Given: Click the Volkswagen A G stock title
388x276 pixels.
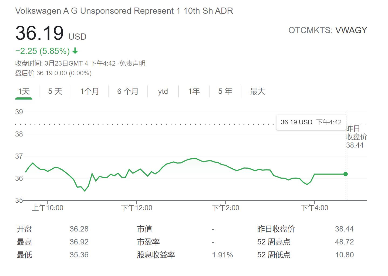Looking at the screenshot, I should click(x=124, y=11).
